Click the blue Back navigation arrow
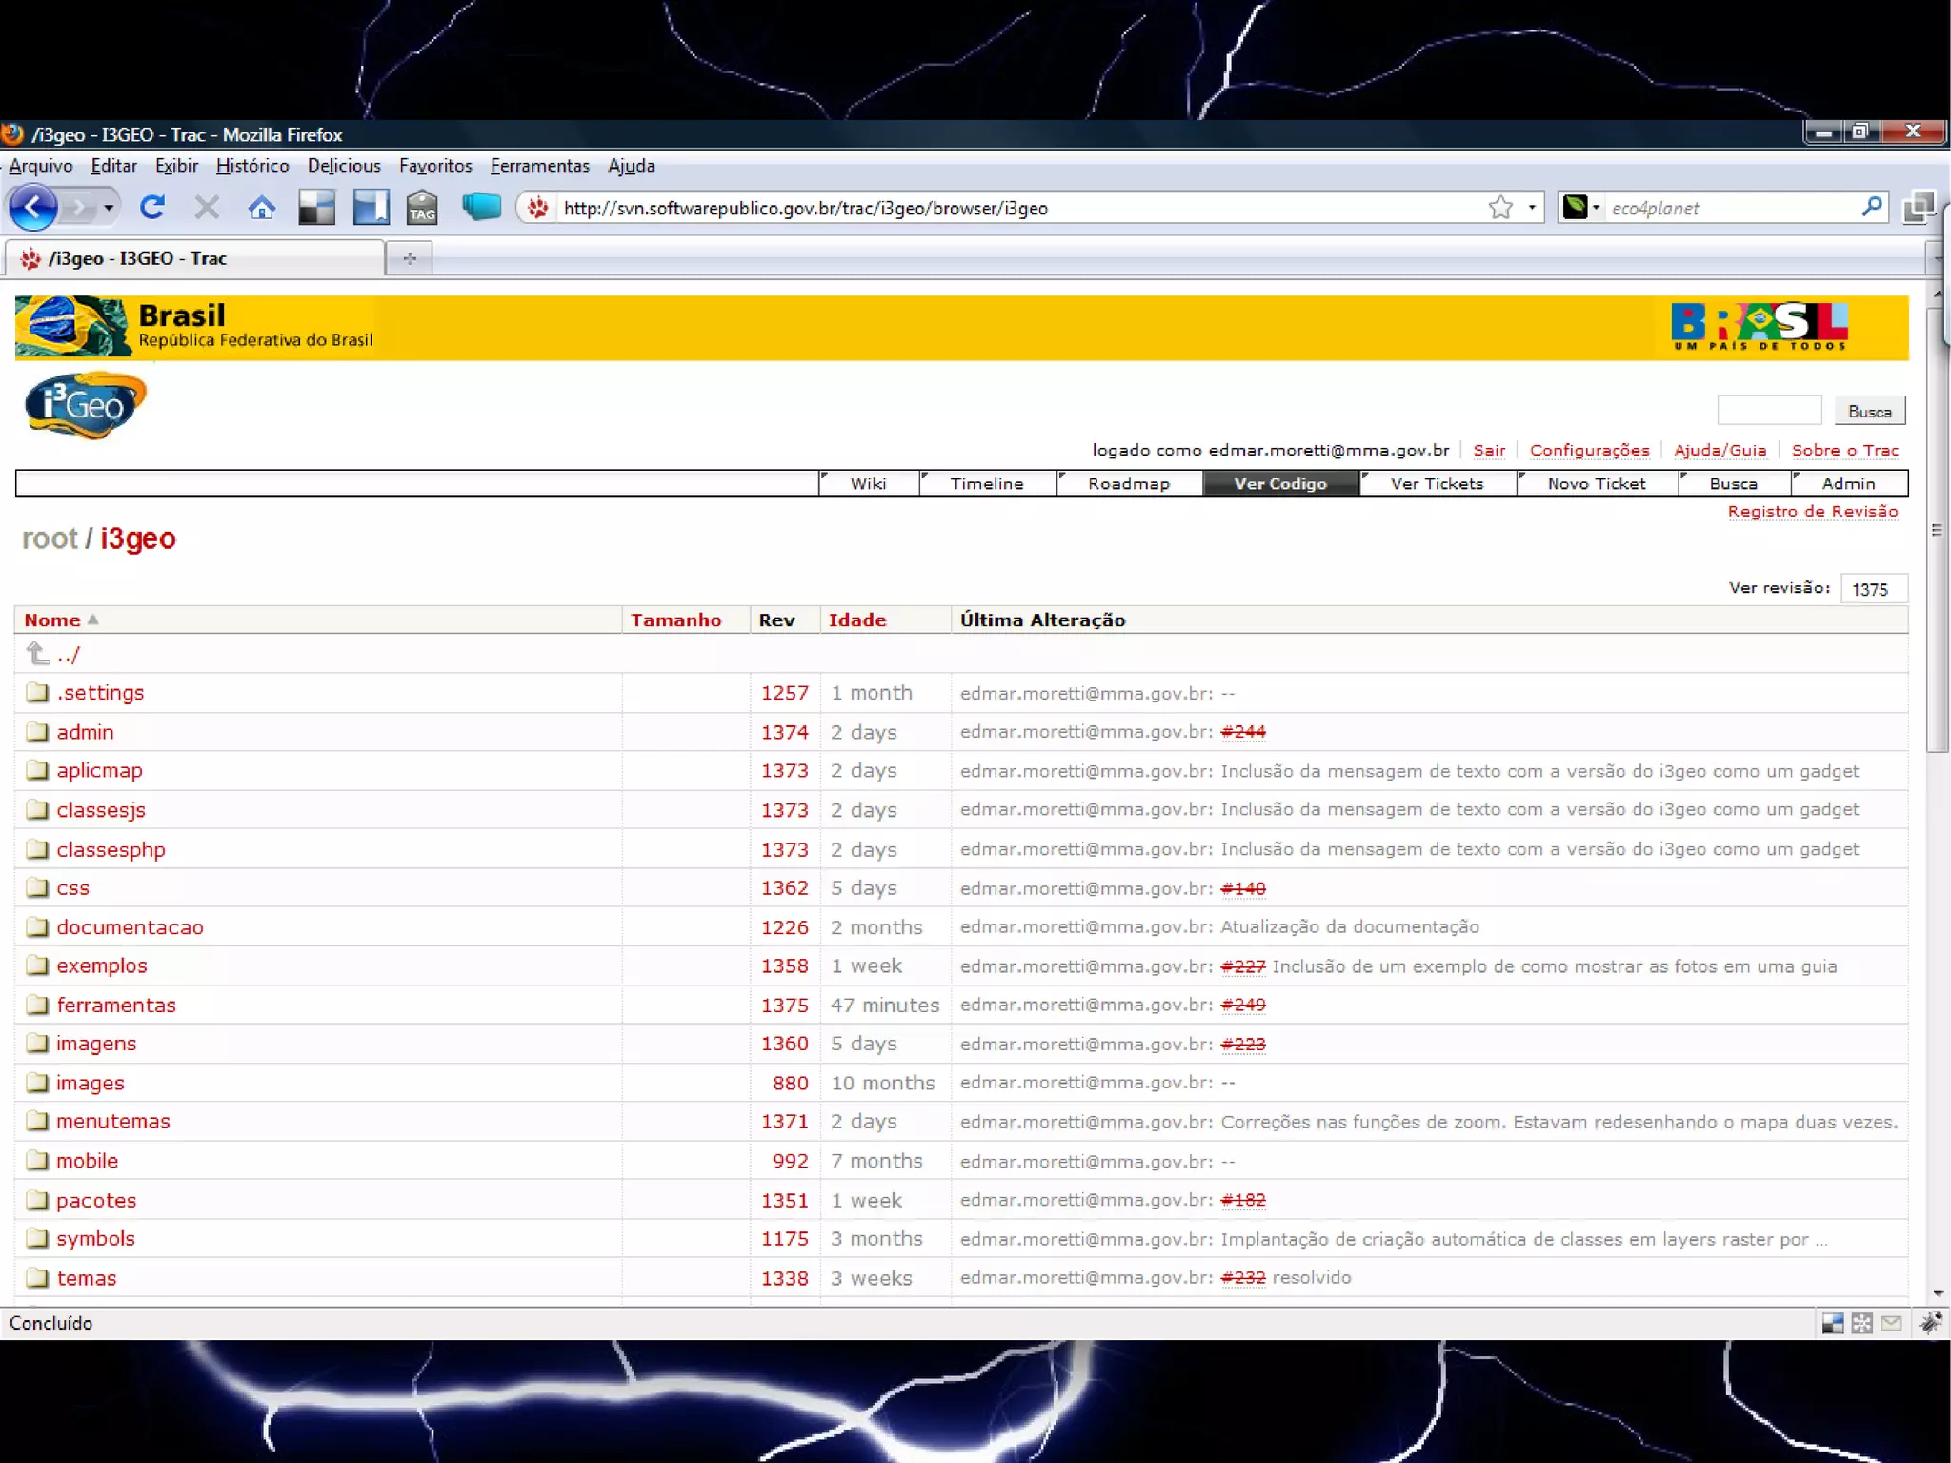The image size is (1951, 1463). coord(32,207)
